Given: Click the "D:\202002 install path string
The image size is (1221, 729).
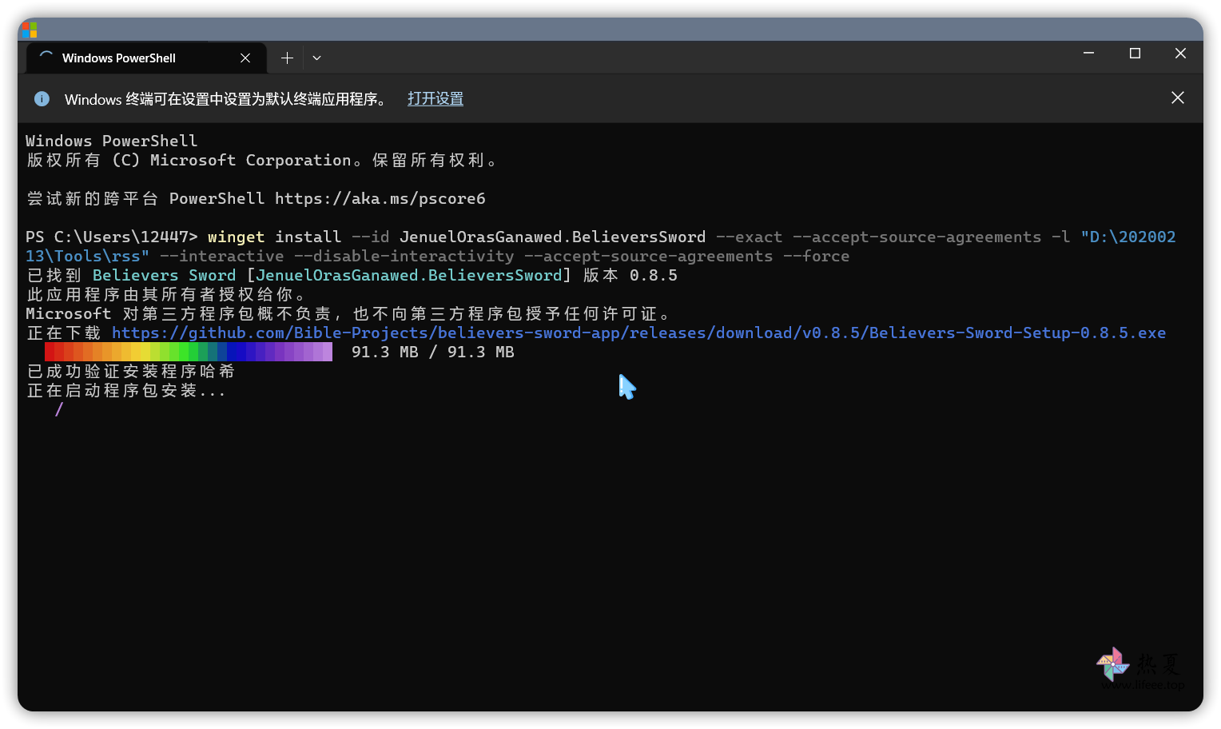Looking at the screenshot, I should [x=1128, y=237].
